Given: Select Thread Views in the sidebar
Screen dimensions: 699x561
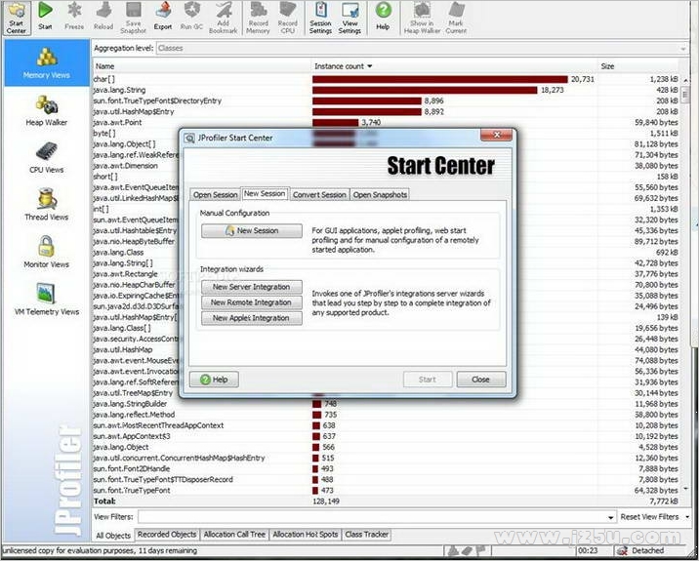Looking at the screenshot, I should click(x=46, y=205).
